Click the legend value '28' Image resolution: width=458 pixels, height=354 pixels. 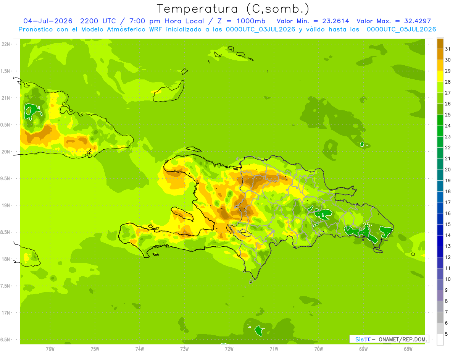pyautogui.click(x=448, y=82)
